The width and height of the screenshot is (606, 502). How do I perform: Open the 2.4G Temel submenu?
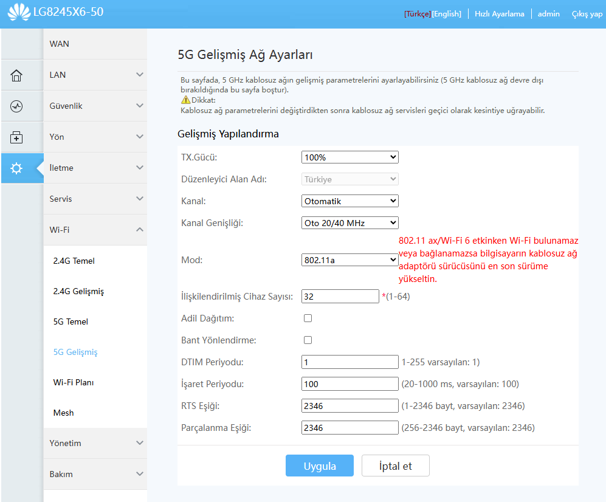[74, 261]
